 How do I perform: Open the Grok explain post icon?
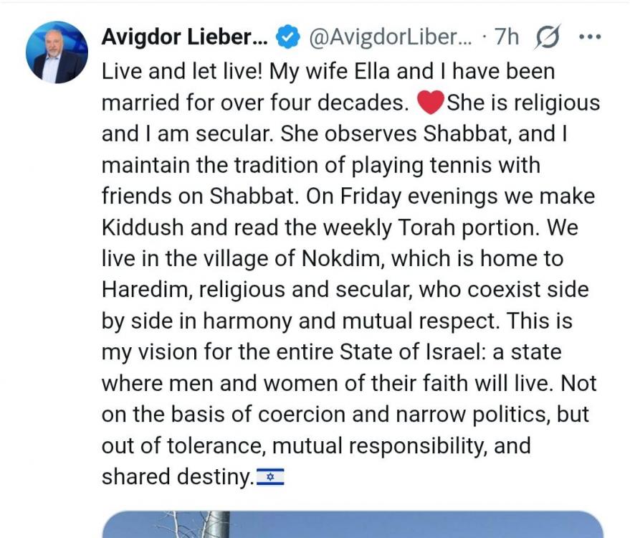pos(548,37)
